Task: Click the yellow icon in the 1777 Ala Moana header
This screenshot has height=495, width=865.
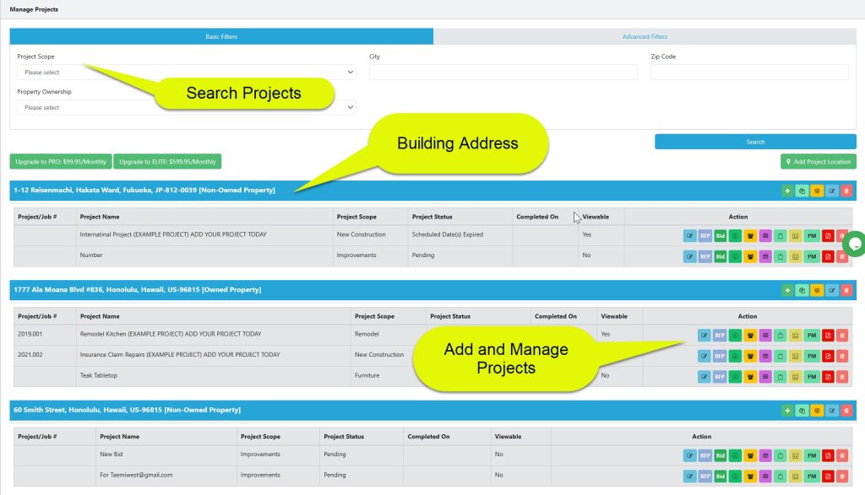Action: coord(817,289)
